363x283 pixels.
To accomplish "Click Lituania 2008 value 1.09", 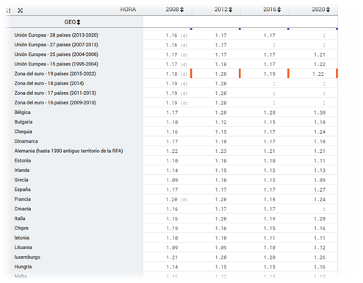I will coord(172,248).
